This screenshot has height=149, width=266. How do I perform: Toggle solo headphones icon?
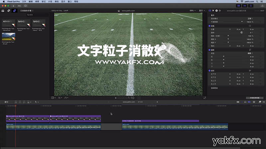(245, 102)
